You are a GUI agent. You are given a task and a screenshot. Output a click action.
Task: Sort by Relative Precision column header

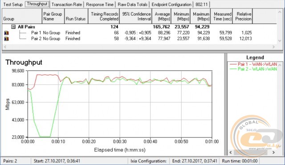243,16
